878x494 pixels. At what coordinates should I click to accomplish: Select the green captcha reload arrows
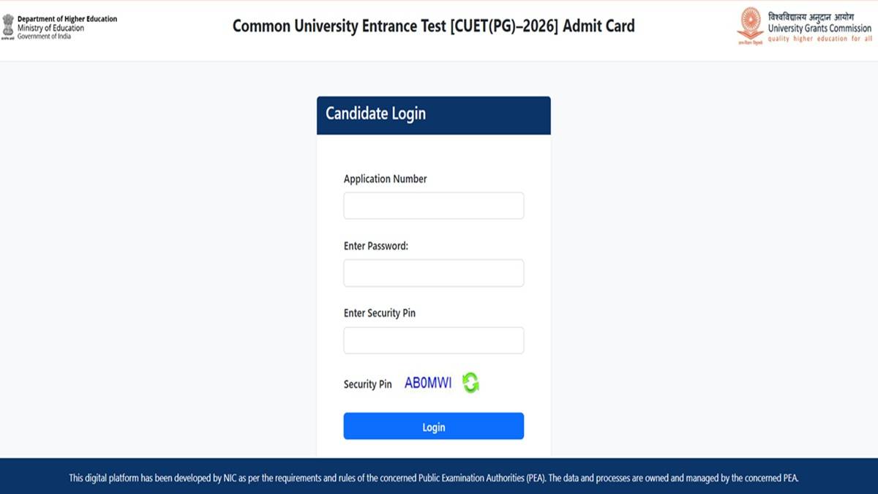(x=470, y=381)
